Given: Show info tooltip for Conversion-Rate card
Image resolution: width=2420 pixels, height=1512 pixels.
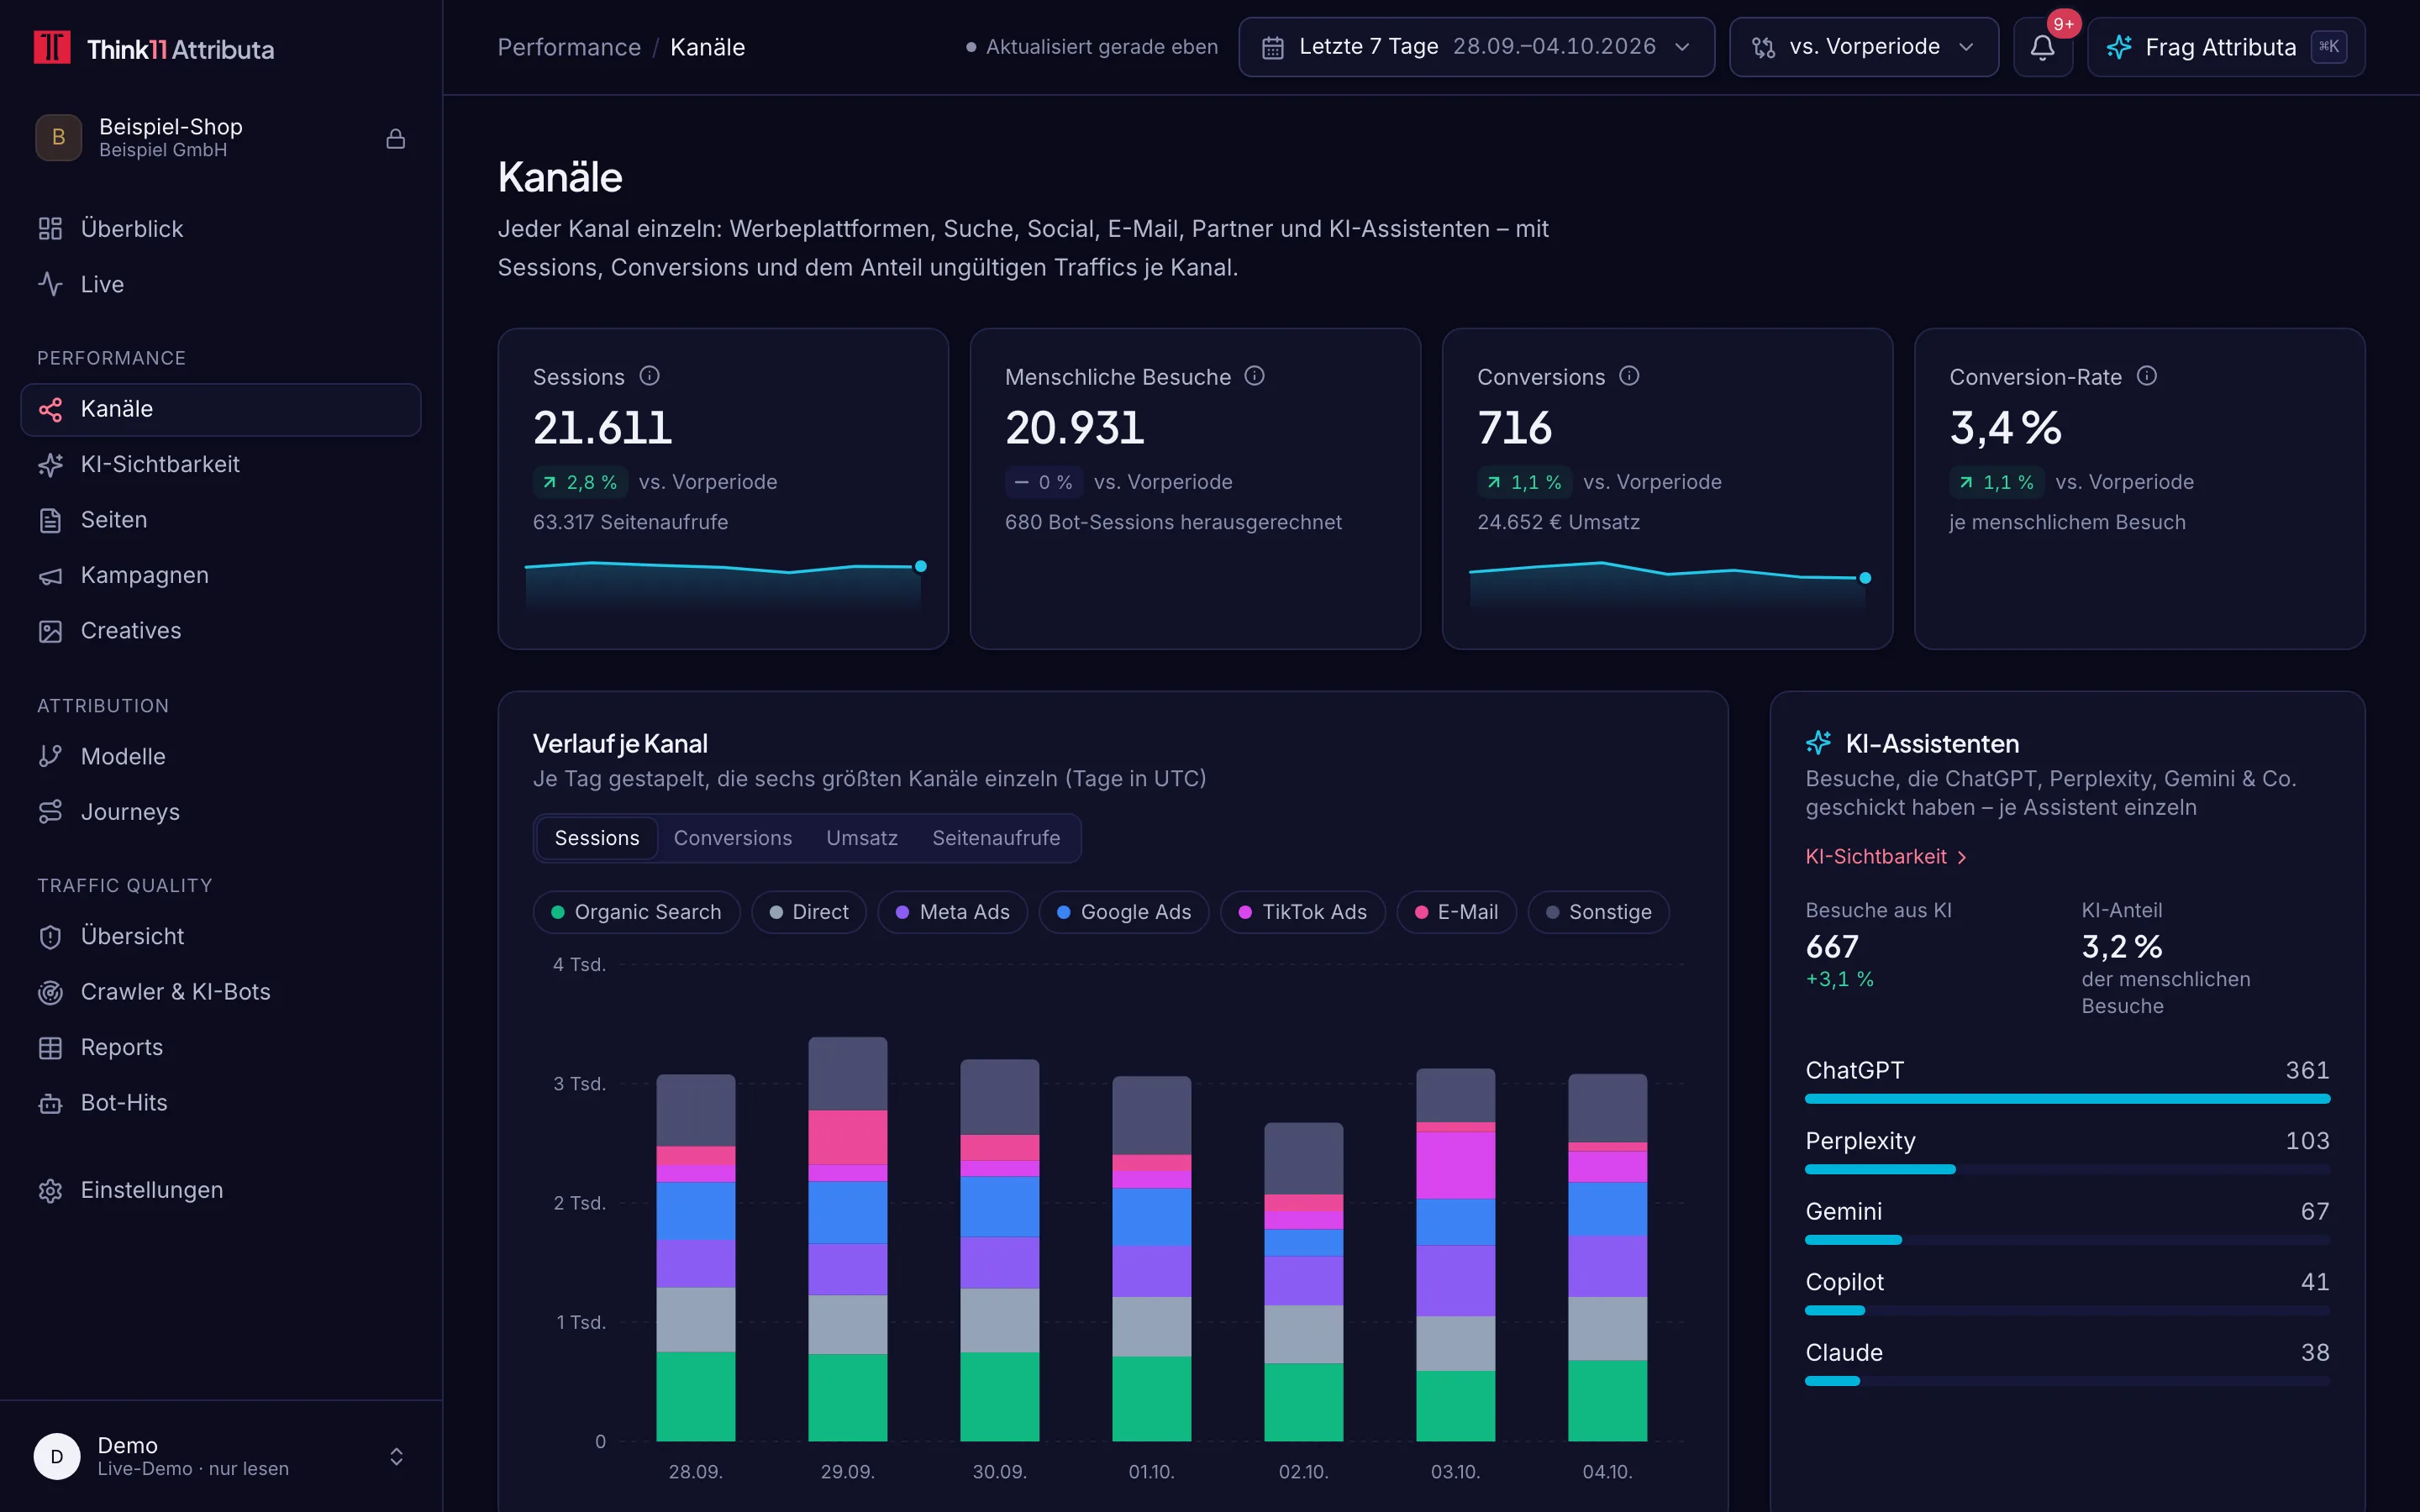Looking at the screenshot, I should (2147, 376).
